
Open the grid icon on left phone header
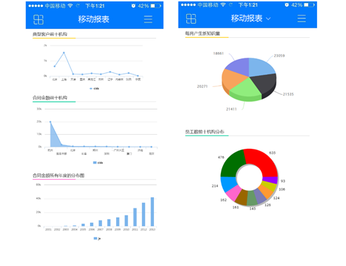pos(39,20)
